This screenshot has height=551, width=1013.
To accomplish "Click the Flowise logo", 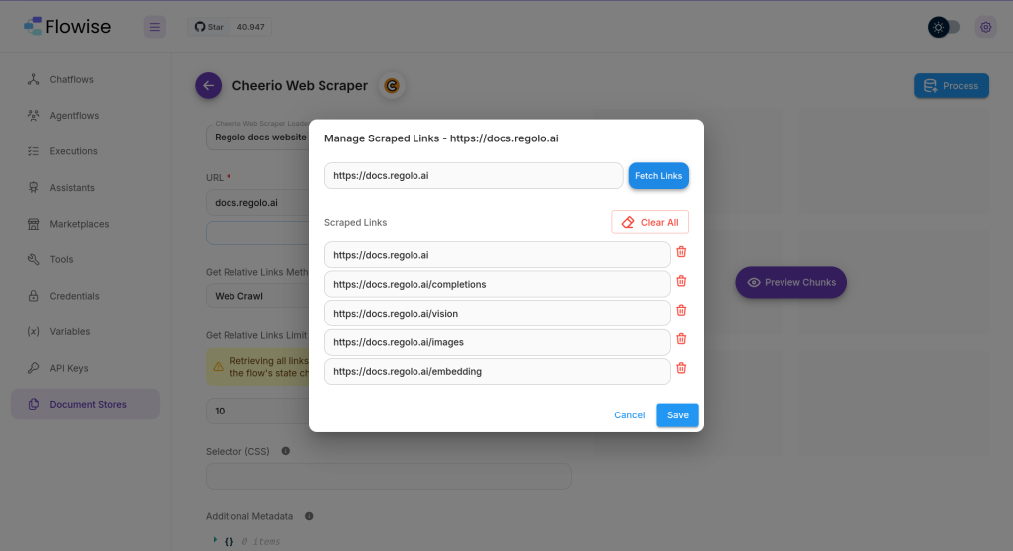I will 67,27.
